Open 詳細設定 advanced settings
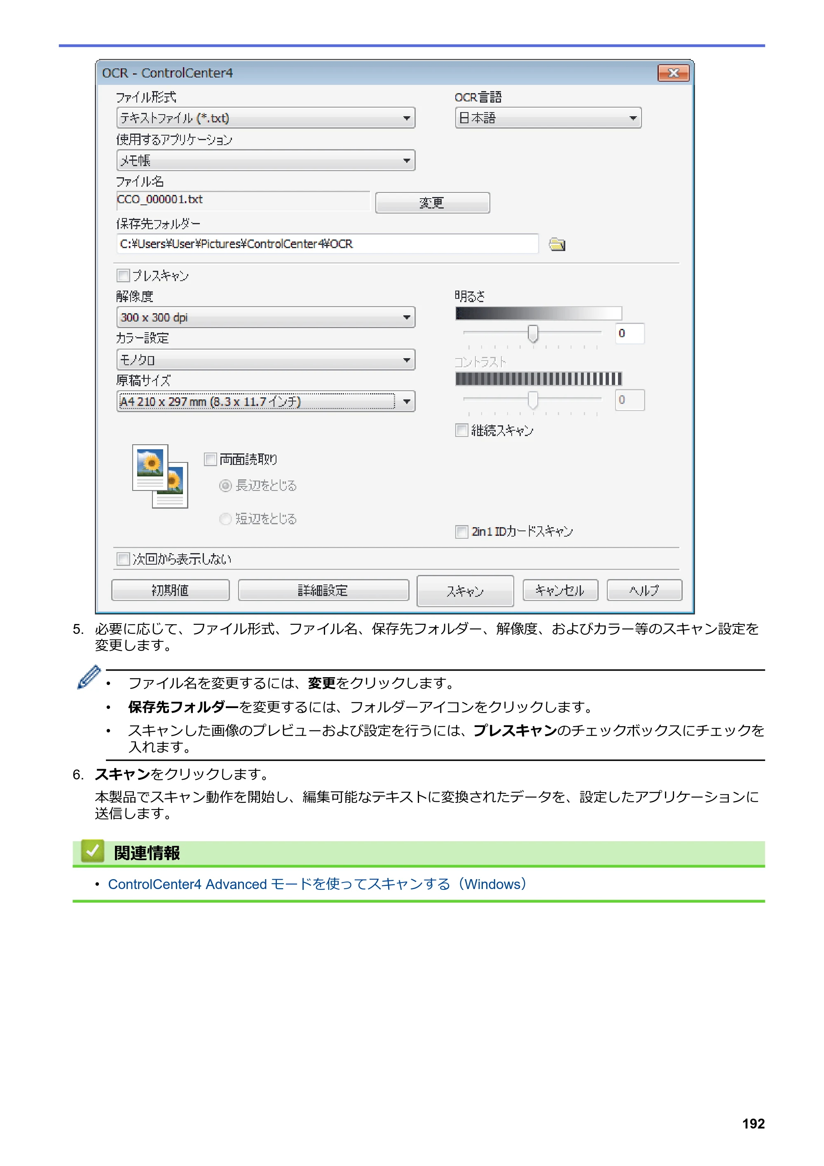This screenshot has height=1166, width=824. pos(323,590)
